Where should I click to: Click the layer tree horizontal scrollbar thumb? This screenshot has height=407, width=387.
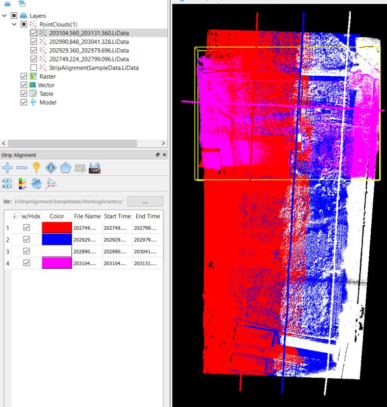(x=72, y=143)
